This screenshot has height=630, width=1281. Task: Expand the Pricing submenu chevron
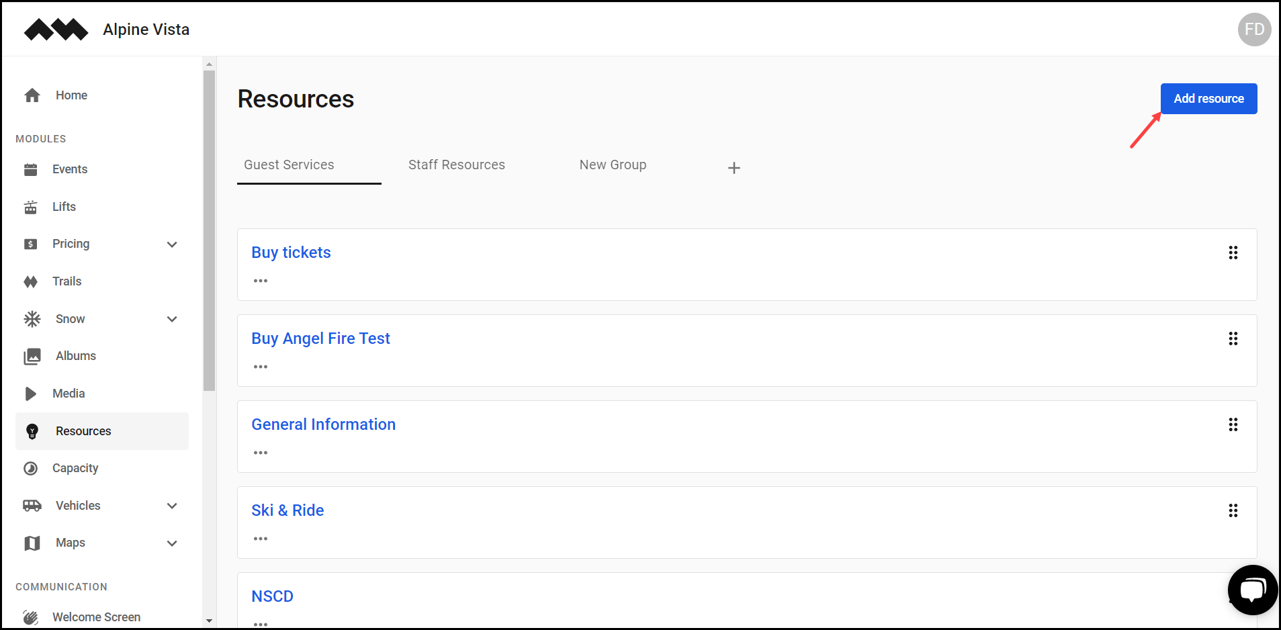(172, 244)
